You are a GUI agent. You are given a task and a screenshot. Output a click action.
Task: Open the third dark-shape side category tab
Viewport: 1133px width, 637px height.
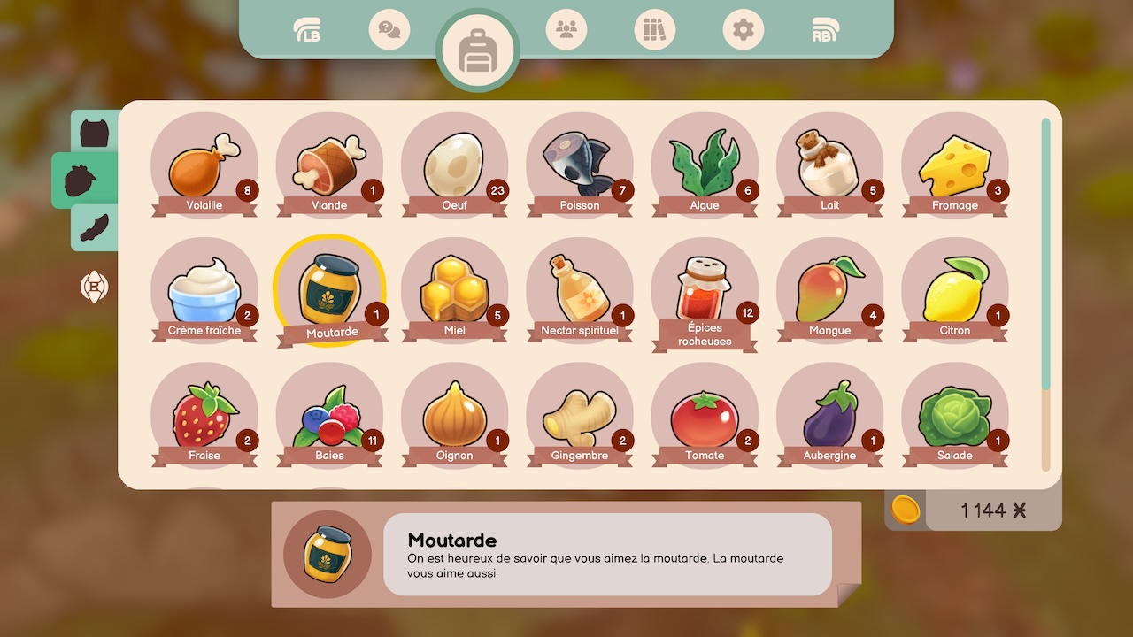point(95,228)
